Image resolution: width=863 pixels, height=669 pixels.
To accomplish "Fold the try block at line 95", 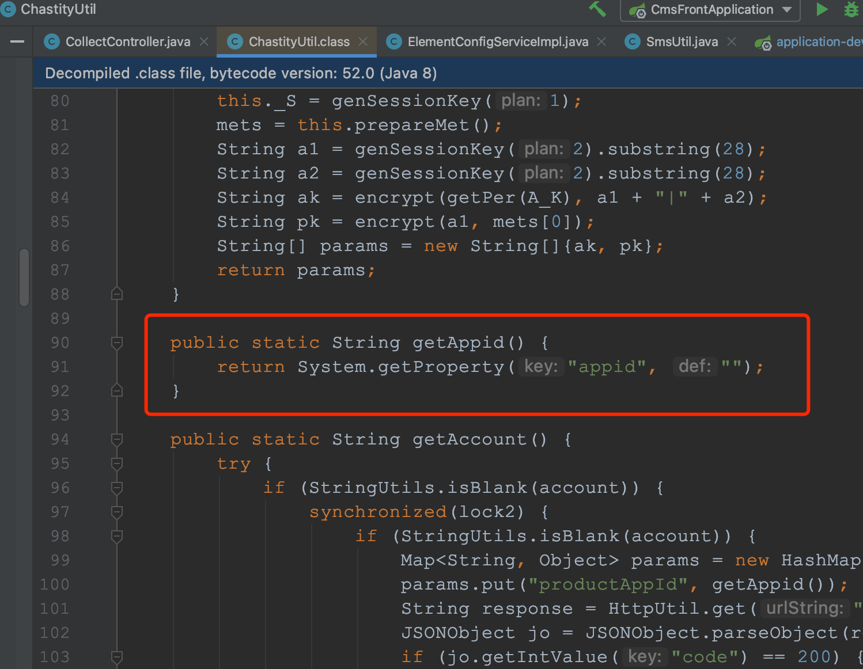I will click(117, 464).
